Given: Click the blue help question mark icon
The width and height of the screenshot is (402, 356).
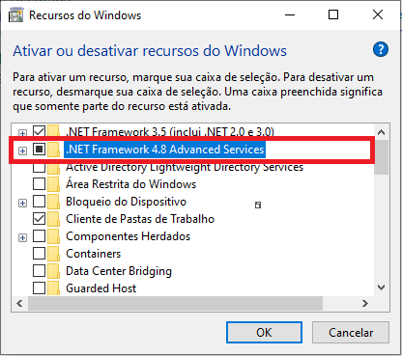Looking at the screenshot, I should 381,49.
